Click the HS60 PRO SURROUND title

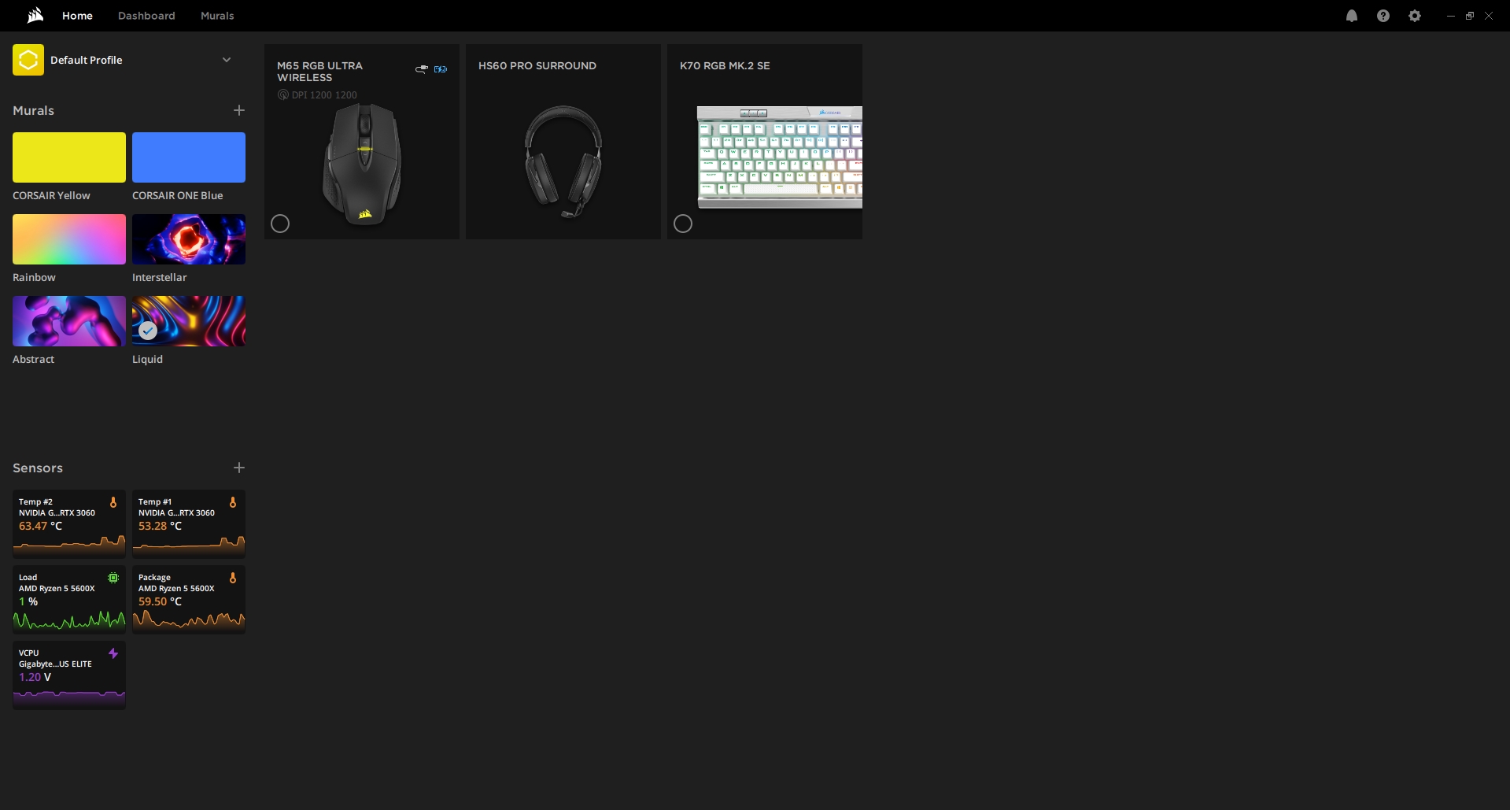[x=537, y=65]
